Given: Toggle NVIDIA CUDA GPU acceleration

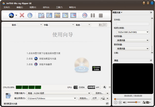Looking at the screenshot, I should click(x=80, y=87).
